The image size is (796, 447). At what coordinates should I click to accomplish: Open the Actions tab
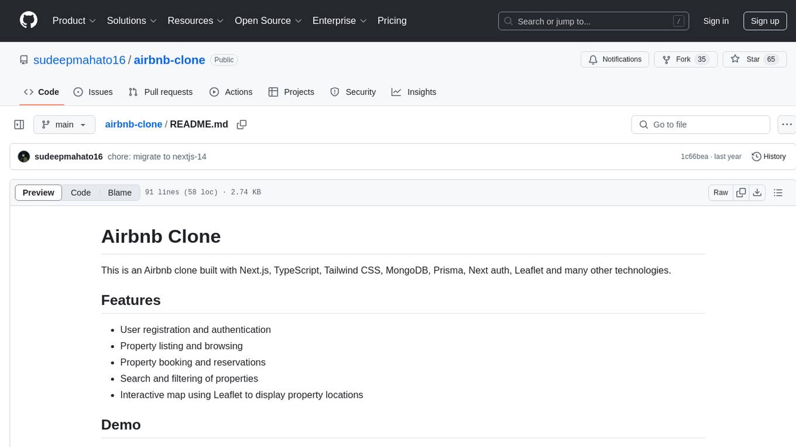(231, 92)
